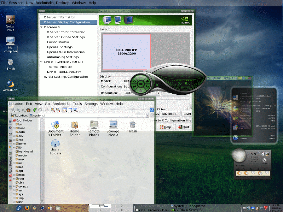
Task: Switch to virtual desktop 4 in pager
Action: coord(122,210)
